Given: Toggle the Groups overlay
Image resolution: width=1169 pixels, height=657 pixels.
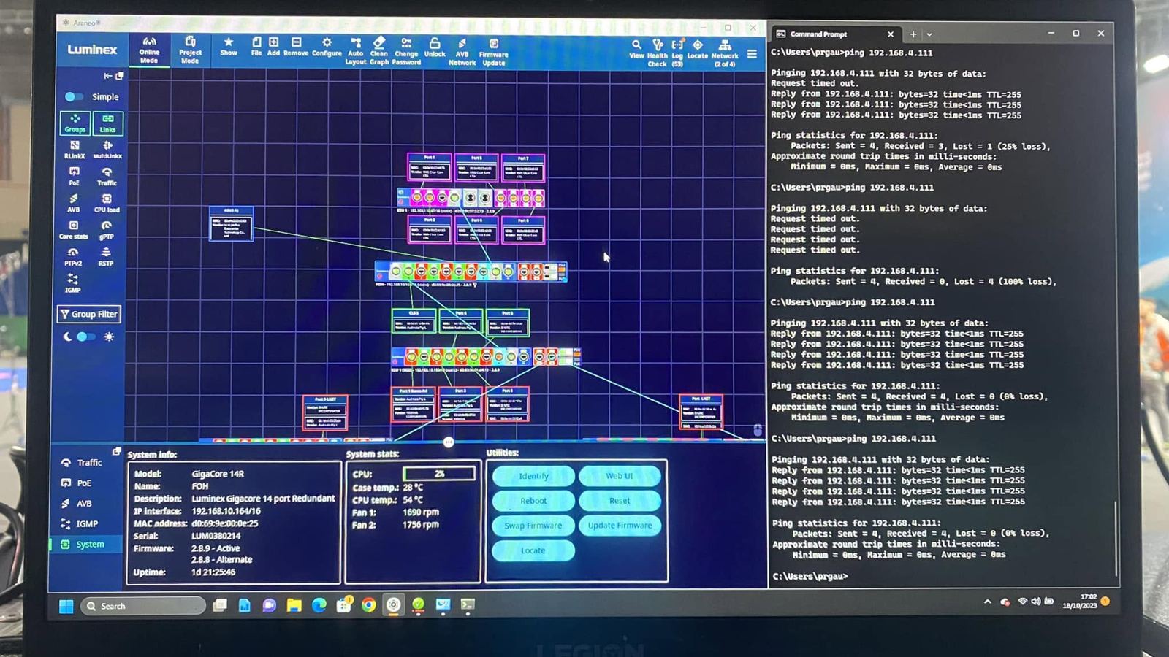Looking at the screenshot, I should pos(75,123).
